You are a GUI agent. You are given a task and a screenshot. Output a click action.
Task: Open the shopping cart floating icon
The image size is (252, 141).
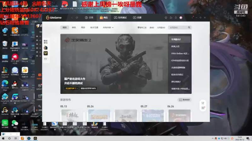click(203, 103)
